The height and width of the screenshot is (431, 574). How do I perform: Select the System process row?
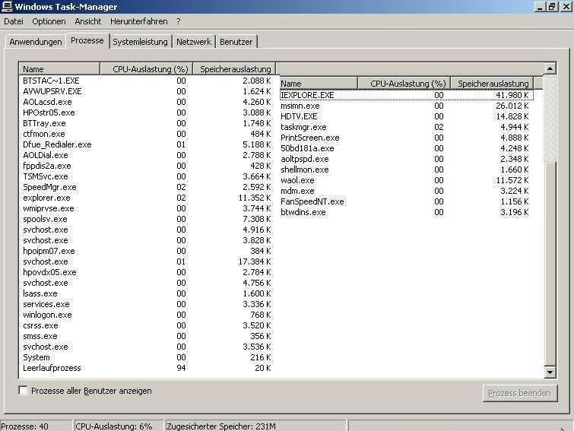point(147,357)
